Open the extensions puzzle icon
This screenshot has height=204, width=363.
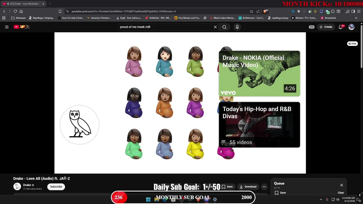click(333, 11)
